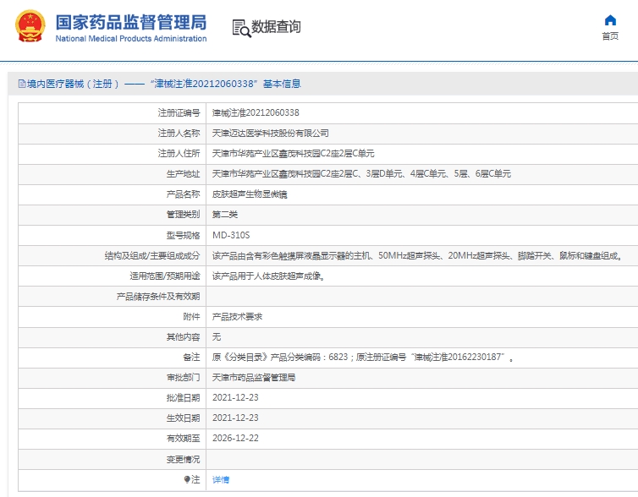Click the 备注 row label
The width and height of the screenshot is (638, 497).
coord(191,358)
